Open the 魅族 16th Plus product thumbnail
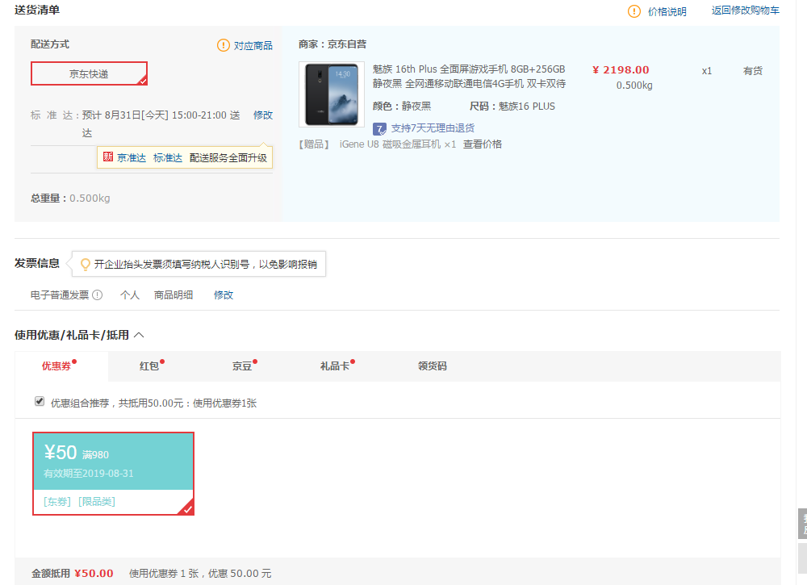This screenshot has height=585, width=807. coord(332,94)
